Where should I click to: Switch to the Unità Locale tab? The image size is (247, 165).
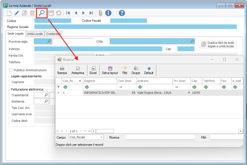pos(35,34)
